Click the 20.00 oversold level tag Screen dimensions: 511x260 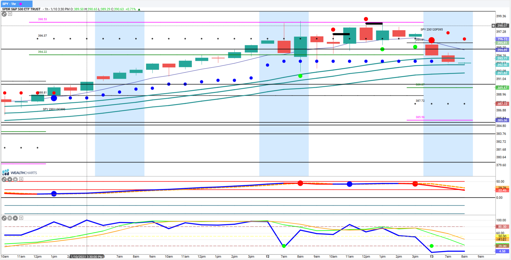point(502,246)
